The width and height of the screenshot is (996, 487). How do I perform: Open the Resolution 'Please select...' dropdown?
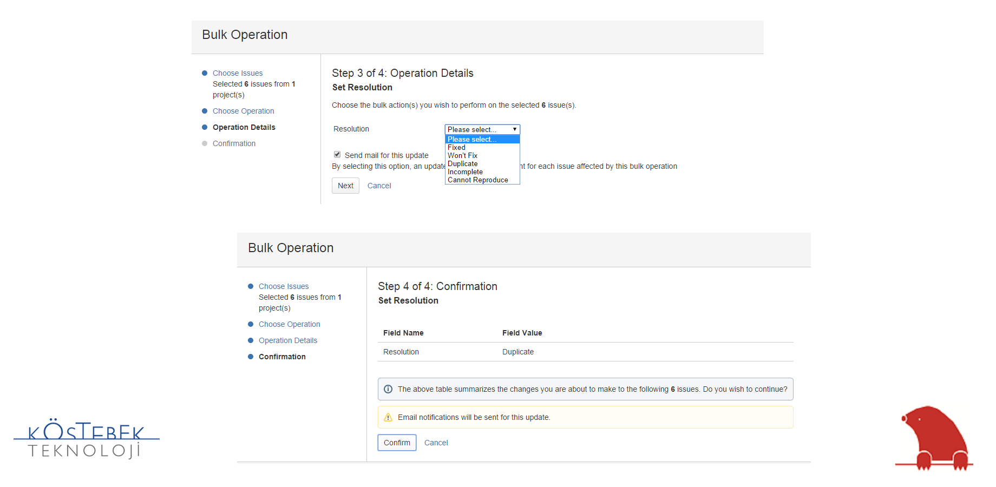[482, 129]
